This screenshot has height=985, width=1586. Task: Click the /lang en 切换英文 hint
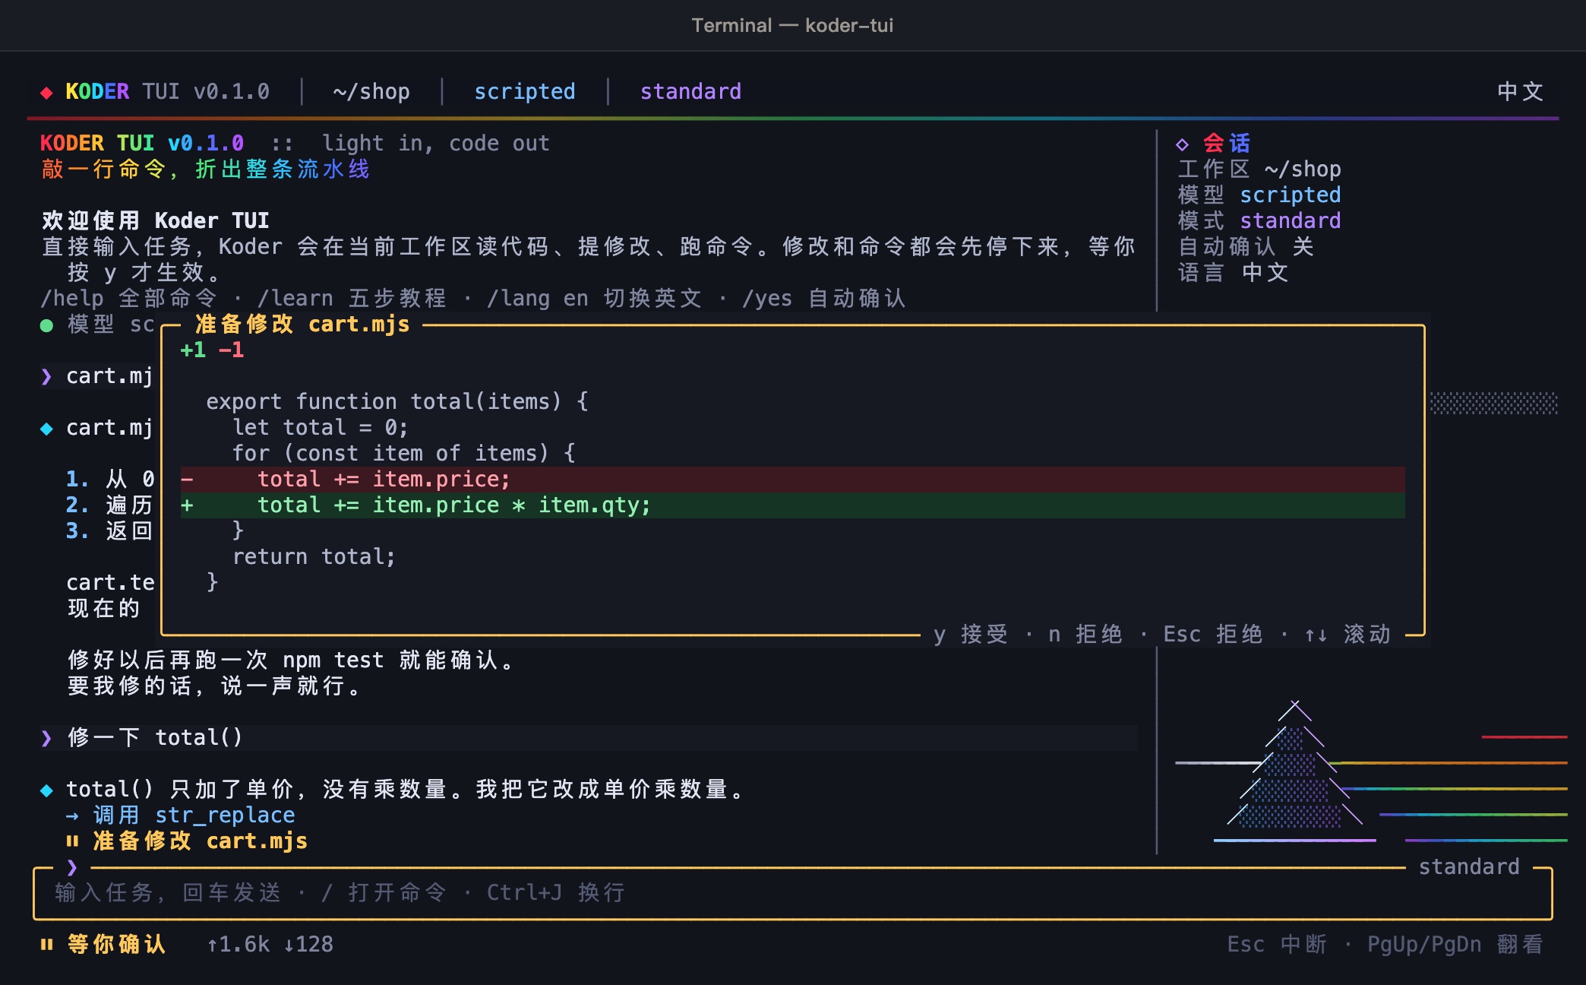[594, 298]
